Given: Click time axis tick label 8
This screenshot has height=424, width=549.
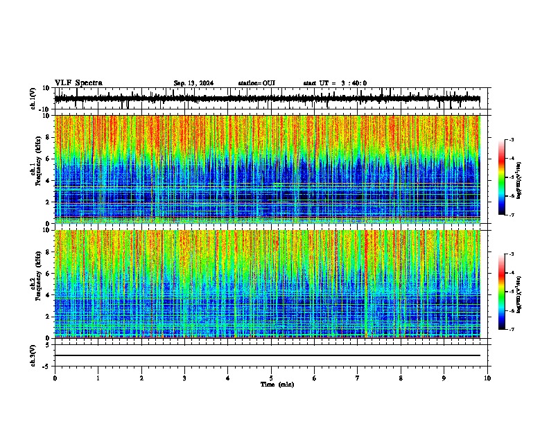Looking at the screenshot, I should (x=401, y=378).
